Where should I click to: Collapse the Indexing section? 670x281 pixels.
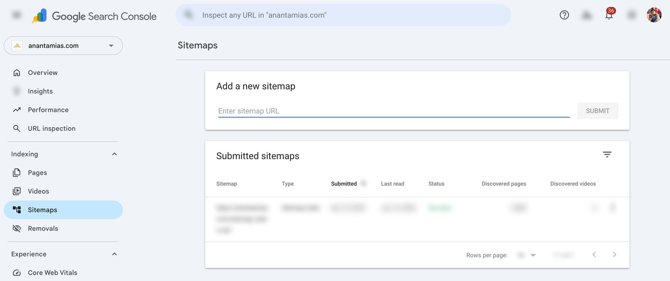click(x=114, y=154)
